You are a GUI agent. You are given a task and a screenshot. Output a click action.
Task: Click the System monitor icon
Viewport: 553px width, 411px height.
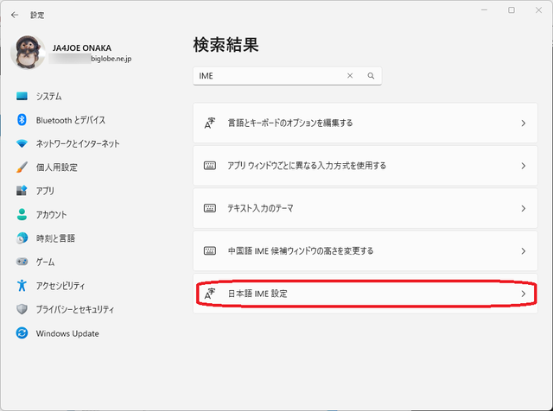(22, 96)
